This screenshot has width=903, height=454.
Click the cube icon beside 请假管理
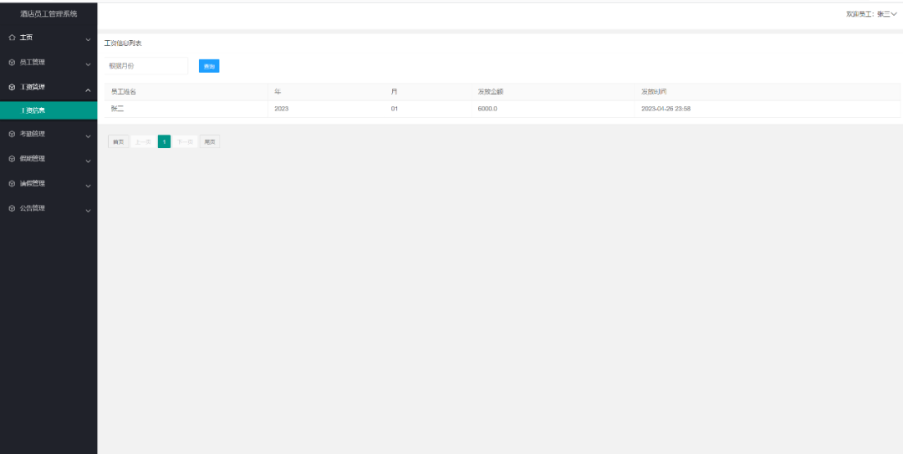point(12,183)
